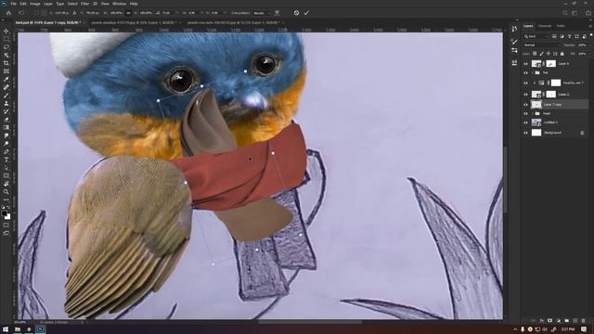The height and width of the screenshot is (334, 594).
Task: Toggle lock all button in Layers panel
Action: pos(562,54)
